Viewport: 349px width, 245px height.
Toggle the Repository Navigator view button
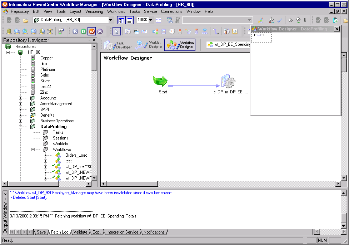click(x=121, y=20)
